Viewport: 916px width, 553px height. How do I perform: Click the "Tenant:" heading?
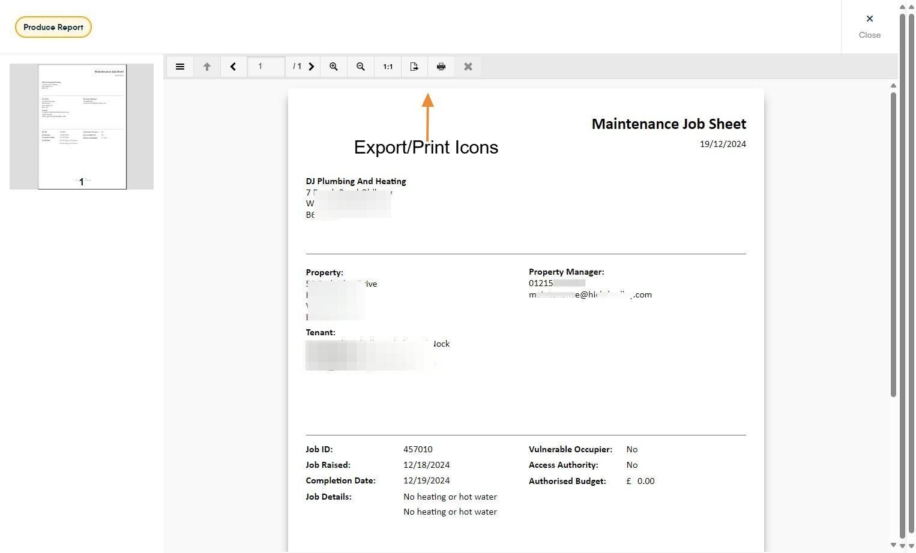(321, 332)
